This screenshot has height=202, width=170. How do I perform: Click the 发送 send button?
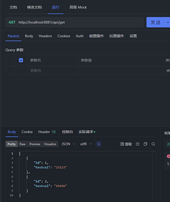[x=156, y=22]
